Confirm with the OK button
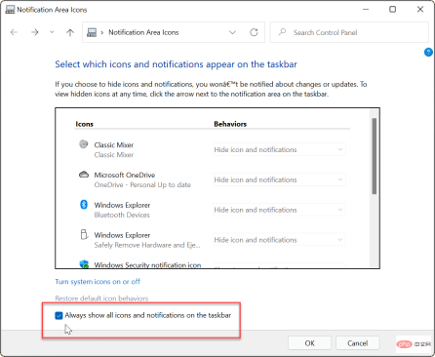 coord(309,343)
